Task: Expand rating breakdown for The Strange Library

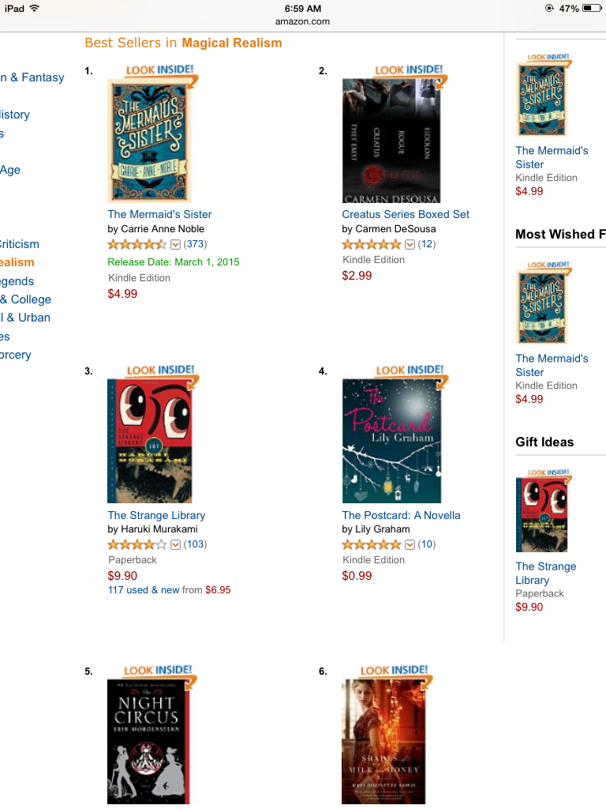Action: coord(176,545)
